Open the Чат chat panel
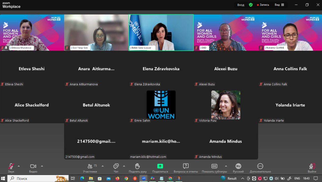 [116, 168]
